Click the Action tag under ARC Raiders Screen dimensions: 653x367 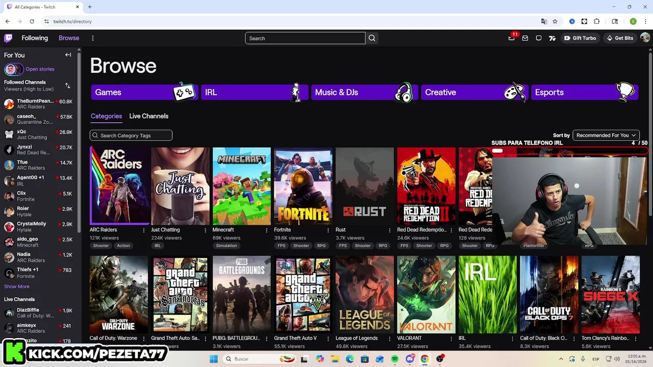point(123,246)
